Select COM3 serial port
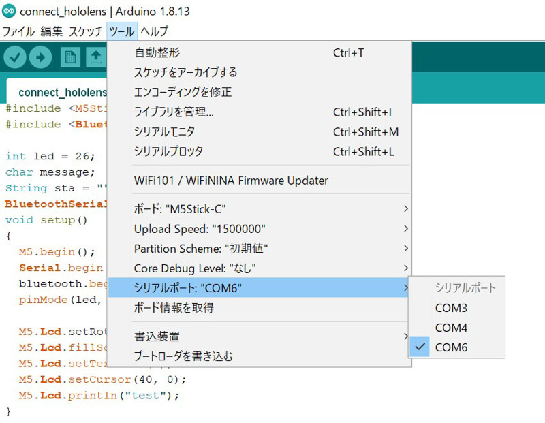The height and width of the screenshot is (423, 545). [x=456, y=308]
